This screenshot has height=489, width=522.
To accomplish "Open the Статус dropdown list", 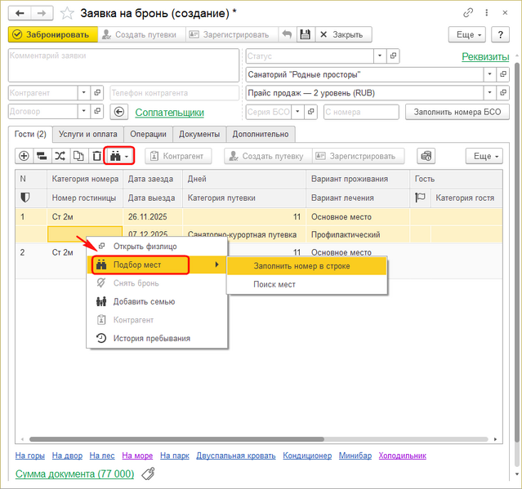I will coord(380,56).
